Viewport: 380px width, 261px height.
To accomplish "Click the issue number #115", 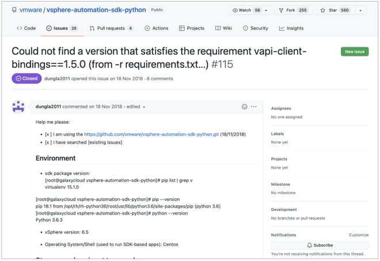I will click(x=222, y=64).
